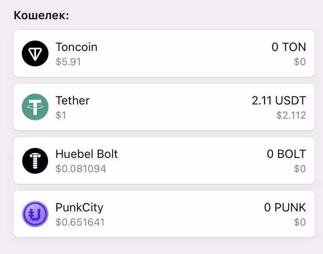This screenshot has height=254, width=323.
Task: Click the purple PunkCity coin icon
Action: 35,214
